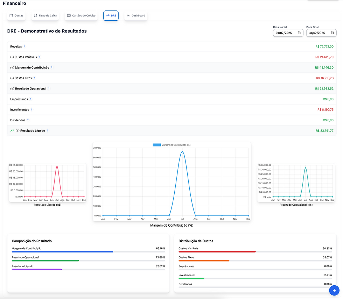Click the blue plus floating button
Screen dimensions: 343x299
coord(334,291)
